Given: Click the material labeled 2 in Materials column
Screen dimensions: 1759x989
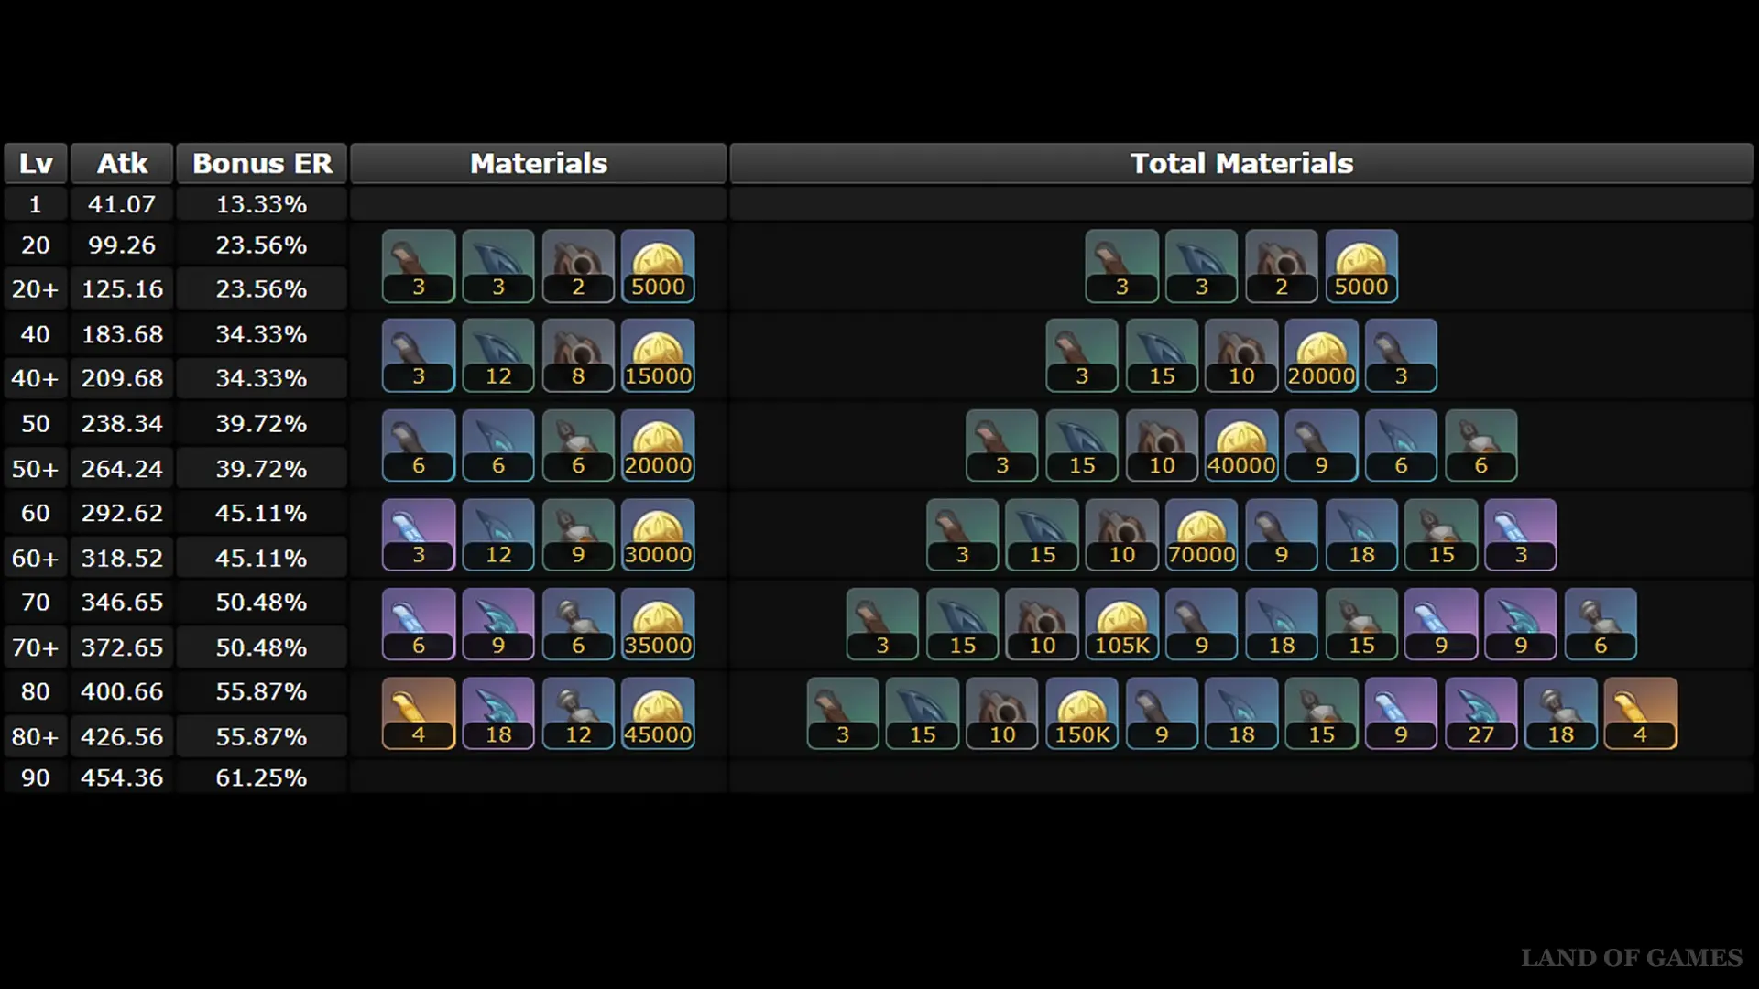Looking at the screenshot, I should (578, 266).
